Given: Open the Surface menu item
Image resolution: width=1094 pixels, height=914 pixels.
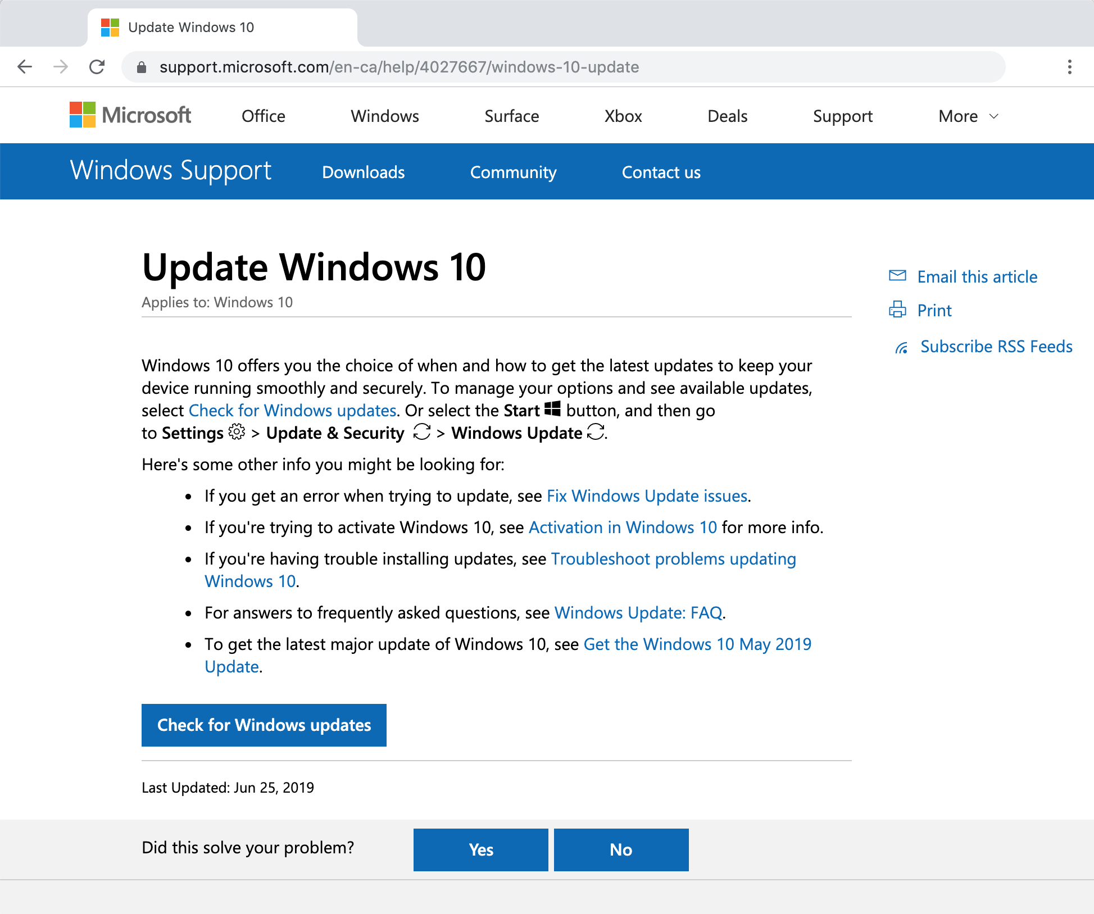Looking at the screenshot, I should pos(511,116).
